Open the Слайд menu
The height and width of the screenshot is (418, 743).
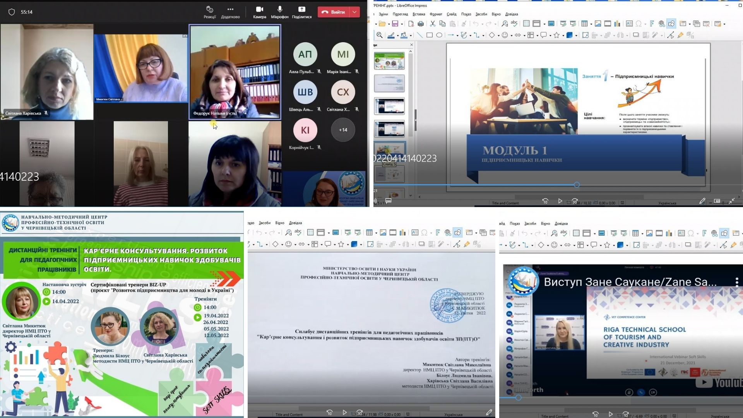point(452,14)
